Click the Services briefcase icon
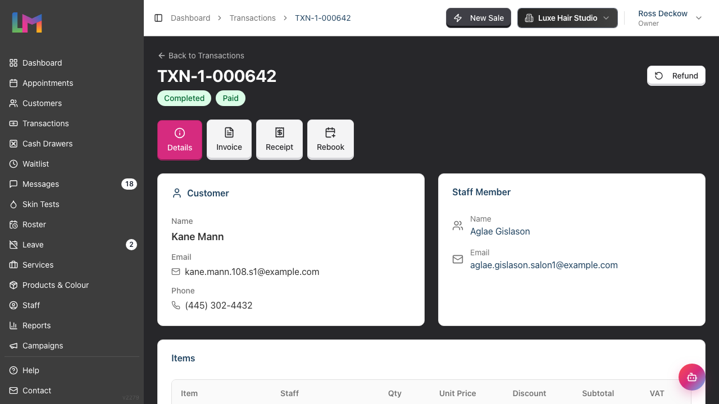Viewport: 719px width, 404px height. pyautogui.click(x=13, y=265)
